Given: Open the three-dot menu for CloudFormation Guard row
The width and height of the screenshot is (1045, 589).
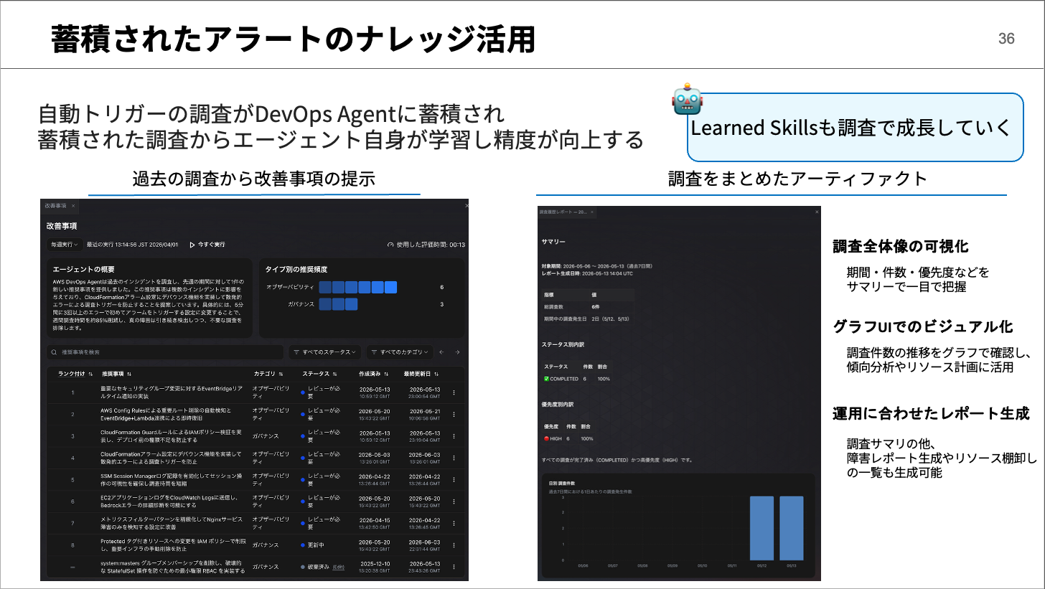Looking at the screenshot, I should [x=454, y=436].
